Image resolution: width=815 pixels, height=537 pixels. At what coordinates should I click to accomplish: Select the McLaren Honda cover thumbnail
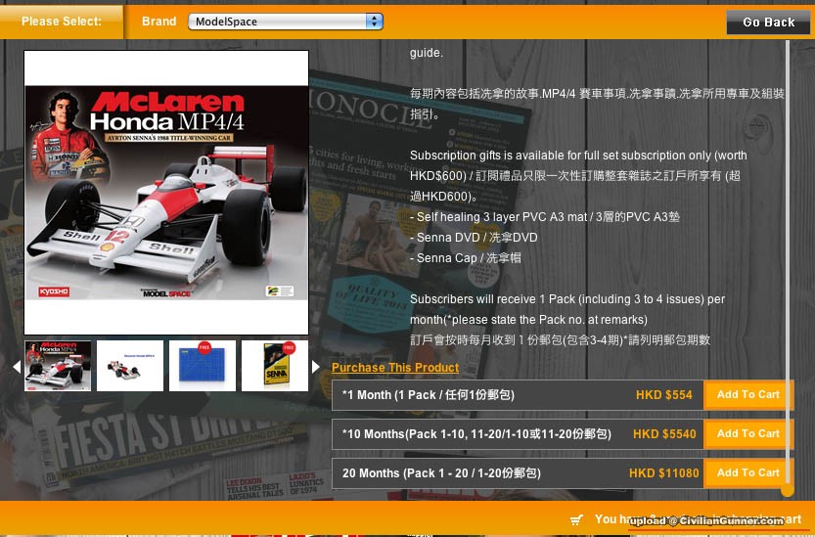(58, 366)
